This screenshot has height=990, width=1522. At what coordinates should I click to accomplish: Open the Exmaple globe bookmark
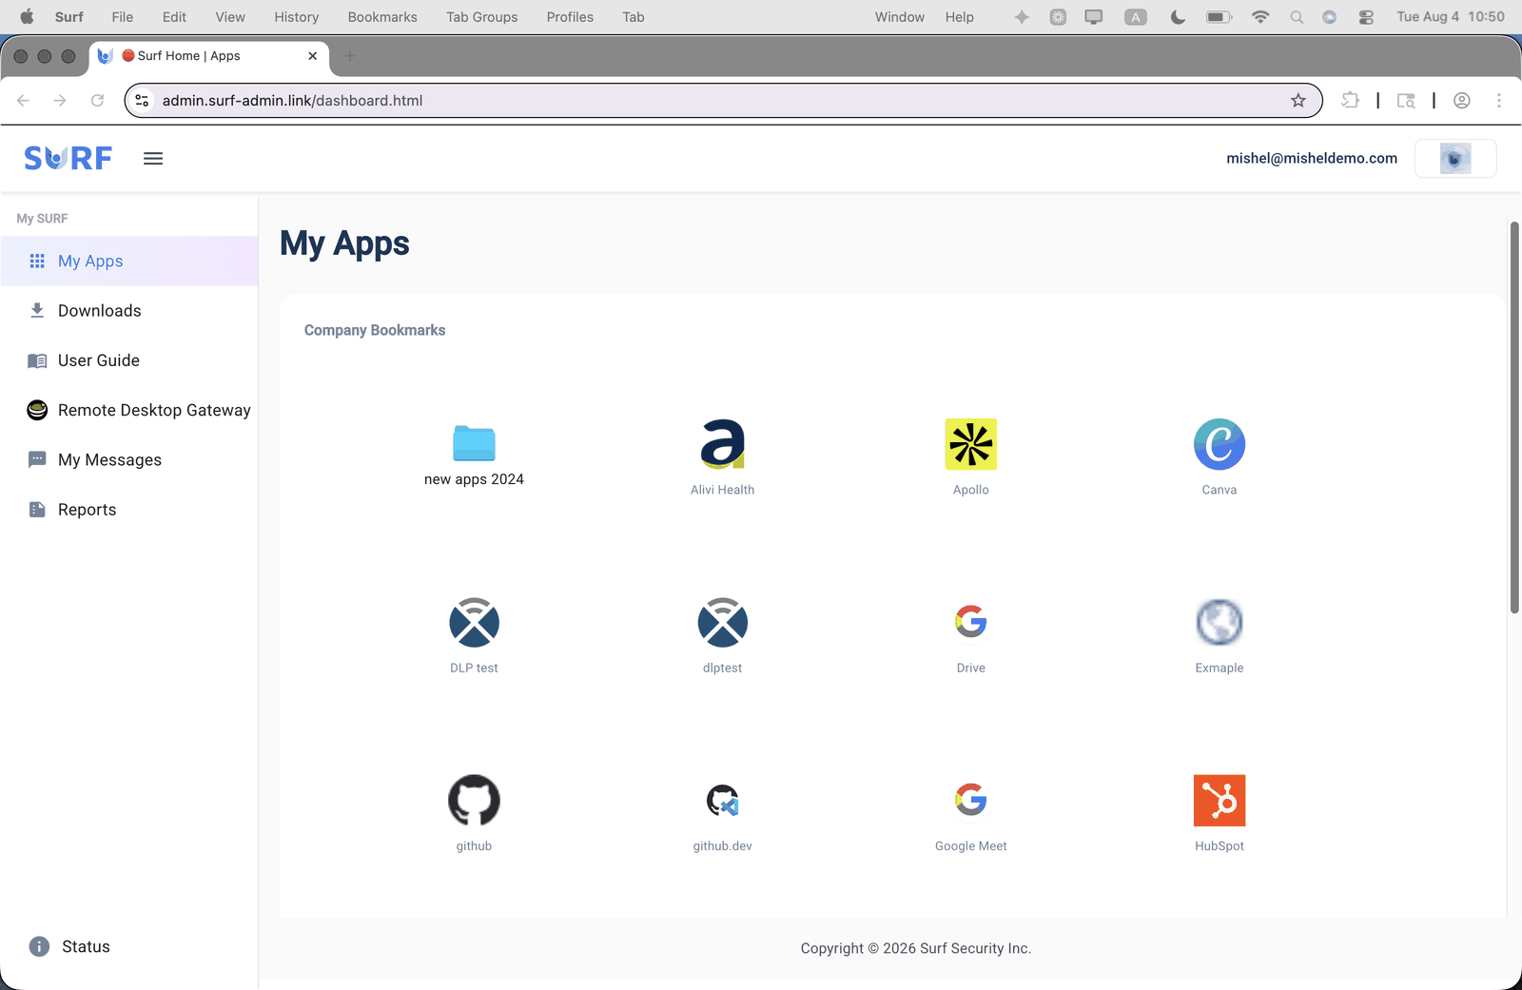1220,623
